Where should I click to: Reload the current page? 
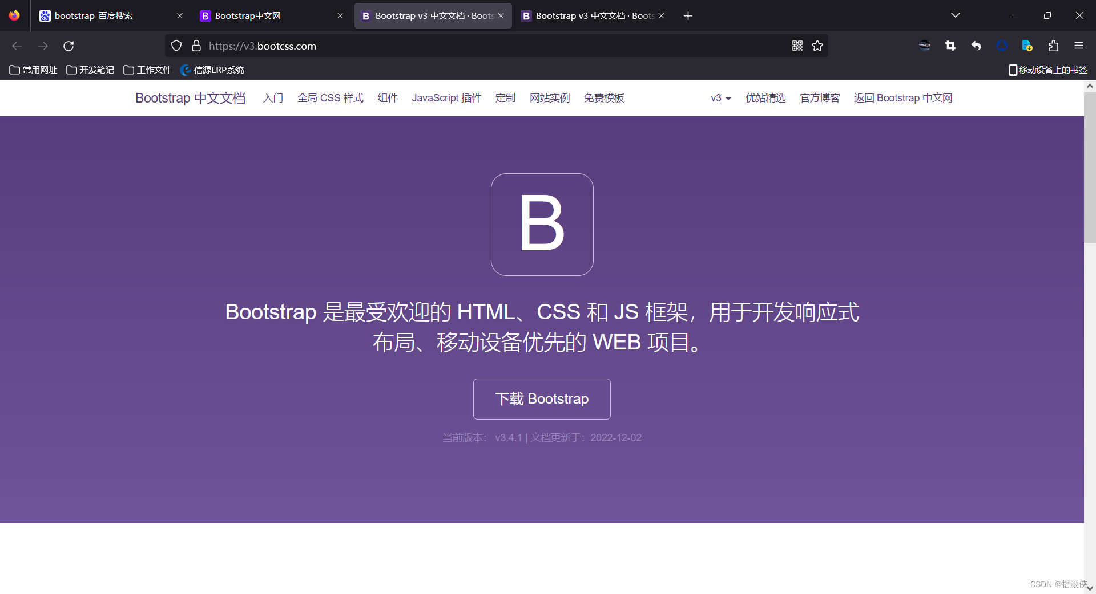click(x=68, y=46)
